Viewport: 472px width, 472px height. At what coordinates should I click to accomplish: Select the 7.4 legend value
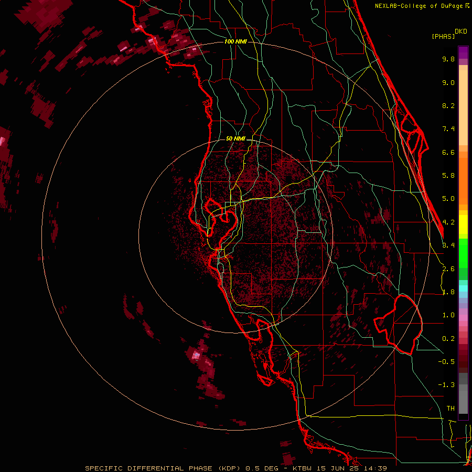click(x=448, y=129)
